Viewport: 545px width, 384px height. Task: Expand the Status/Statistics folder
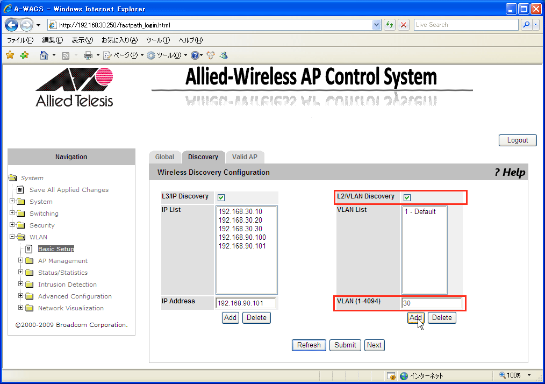(20, 272)
